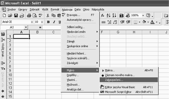Click the fx Paste Function icon
This screenshot has height=99, width=169.
[103, 15]
